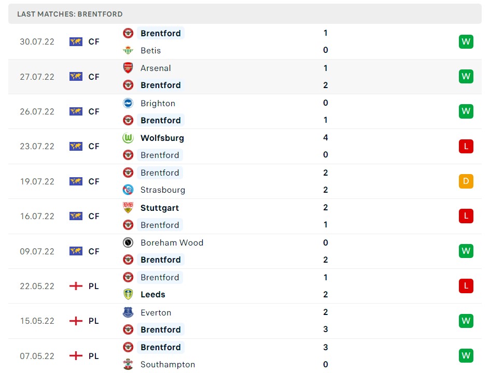The image size is (490, 373).
Task: Click the red L badge for the Wolfsburg match
Action: click(x=466, y=146)
